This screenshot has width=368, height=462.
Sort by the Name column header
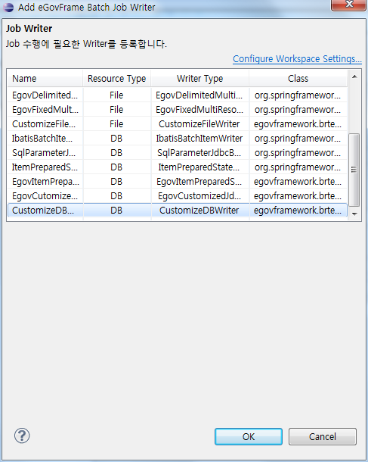coord(45,78)
